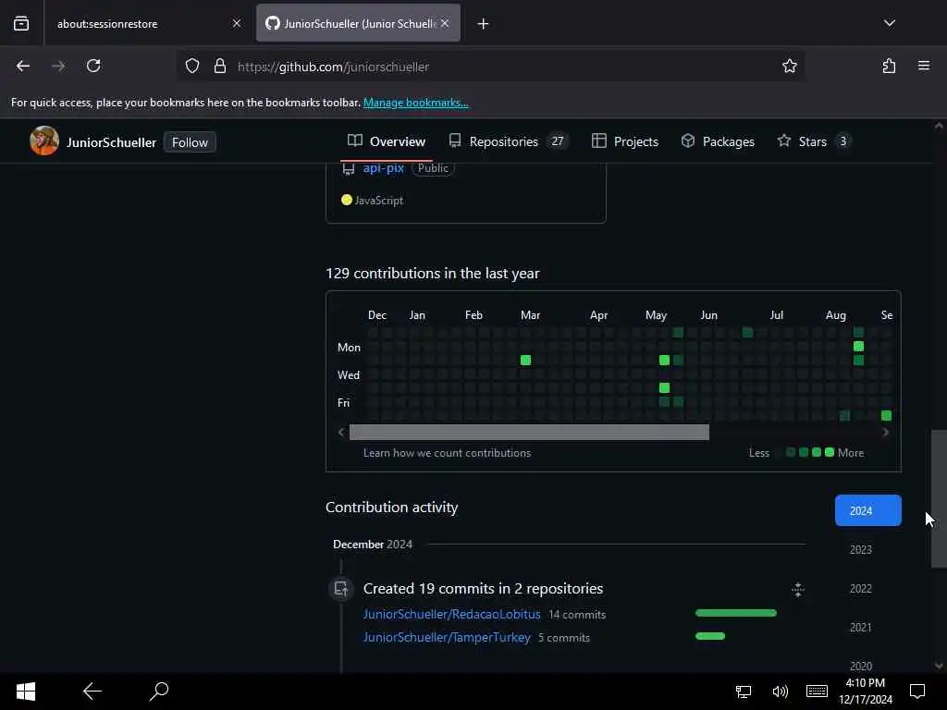Close the JuniorSchueller GitHub tab
The height and width of the screenshot is (710, 947).
point(445,23)
